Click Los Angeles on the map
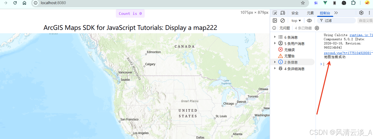 [141, 133]
